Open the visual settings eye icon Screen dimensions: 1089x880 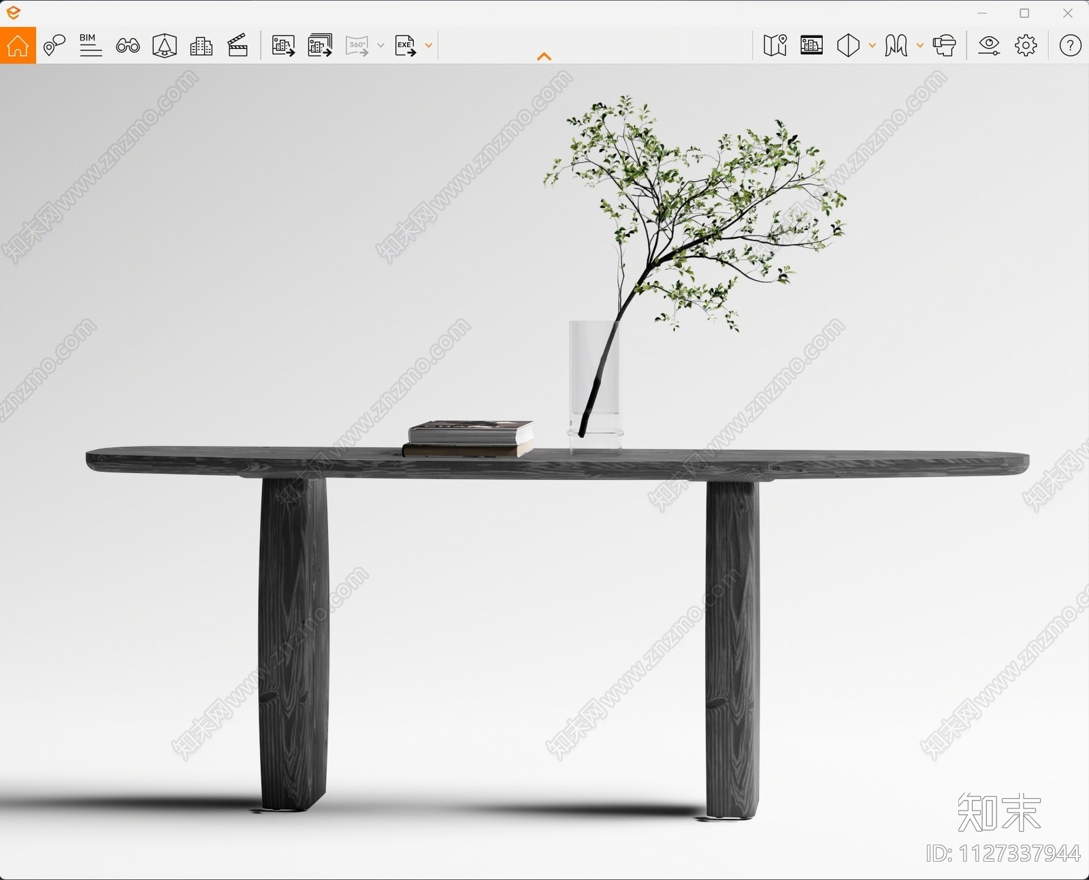click(989, 46)
